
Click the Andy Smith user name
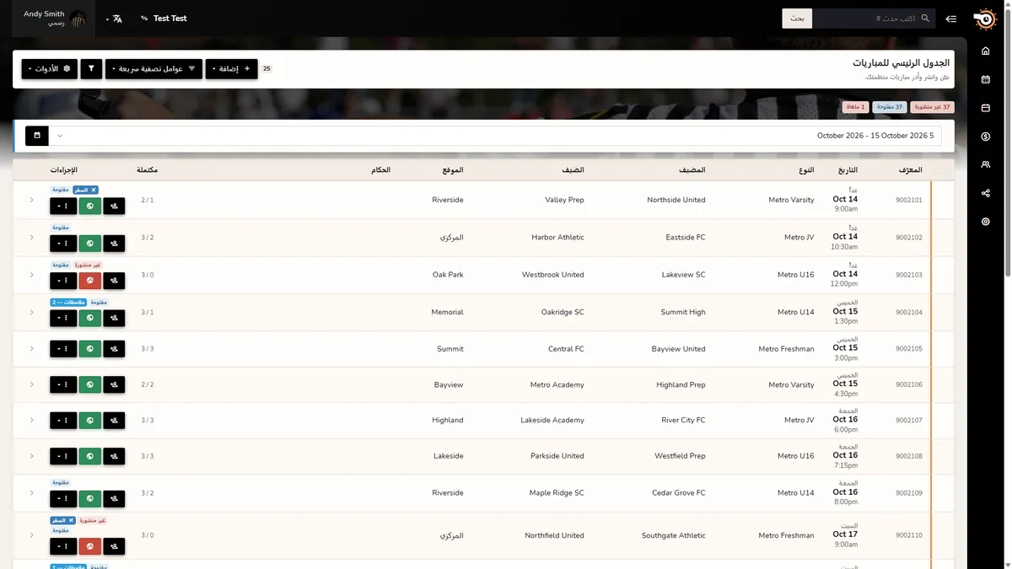(44, 14)
